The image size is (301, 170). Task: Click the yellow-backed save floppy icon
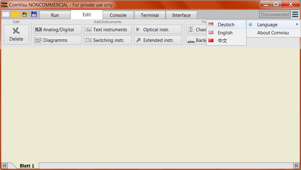tap(25, 14)
